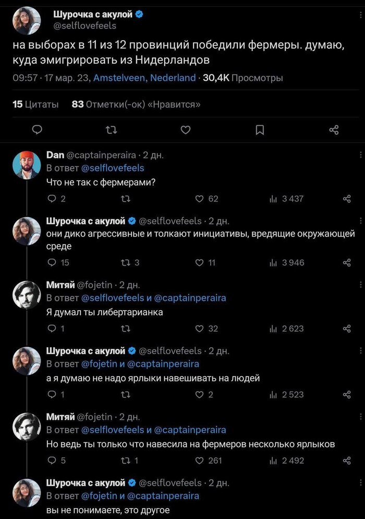
Task: Open the Amstelveen, Nederland location link
Action: tap(144, 78)
